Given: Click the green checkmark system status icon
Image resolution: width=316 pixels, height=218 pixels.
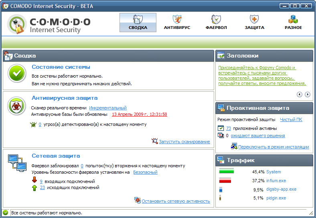Looking at the screenshot, I should click(x=17, y=74).
